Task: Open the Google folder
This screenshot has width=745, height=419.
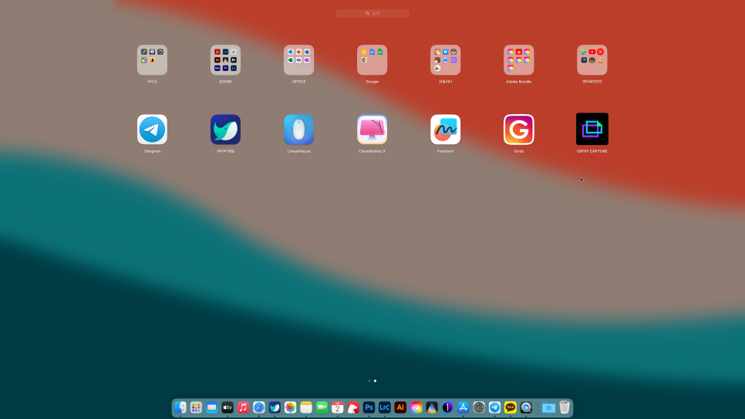Action: click(372, 60)
